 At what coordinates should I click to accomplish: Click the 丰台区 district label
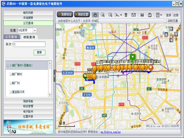[87, 95]
